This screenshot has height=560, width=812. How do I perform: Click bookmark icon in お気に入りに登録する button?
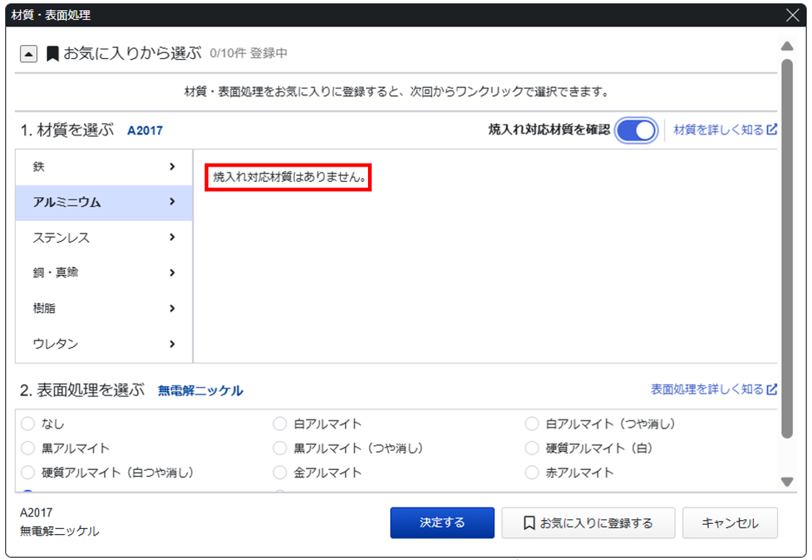tap(529, 522)
